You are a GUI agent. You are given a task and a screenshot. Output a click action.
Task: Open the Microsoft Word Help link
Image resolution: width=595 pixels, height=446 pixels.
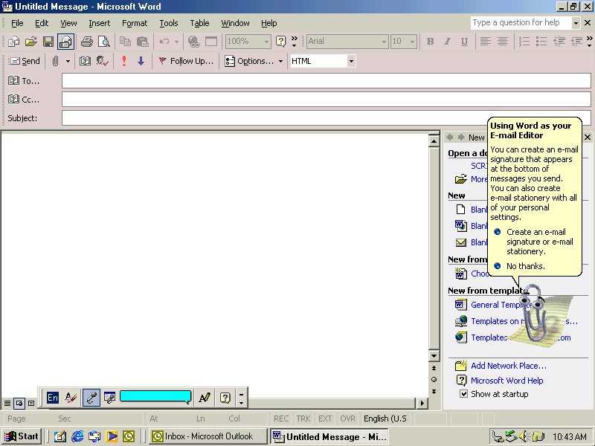pos(507,381)
